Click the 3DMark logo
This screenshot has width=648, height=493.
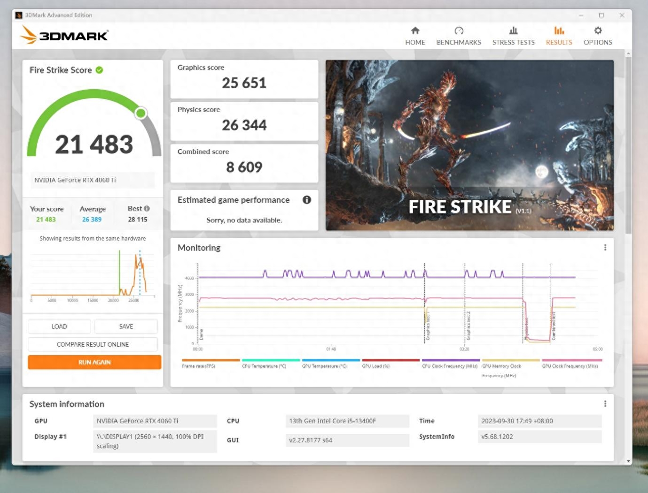[64, 35]
